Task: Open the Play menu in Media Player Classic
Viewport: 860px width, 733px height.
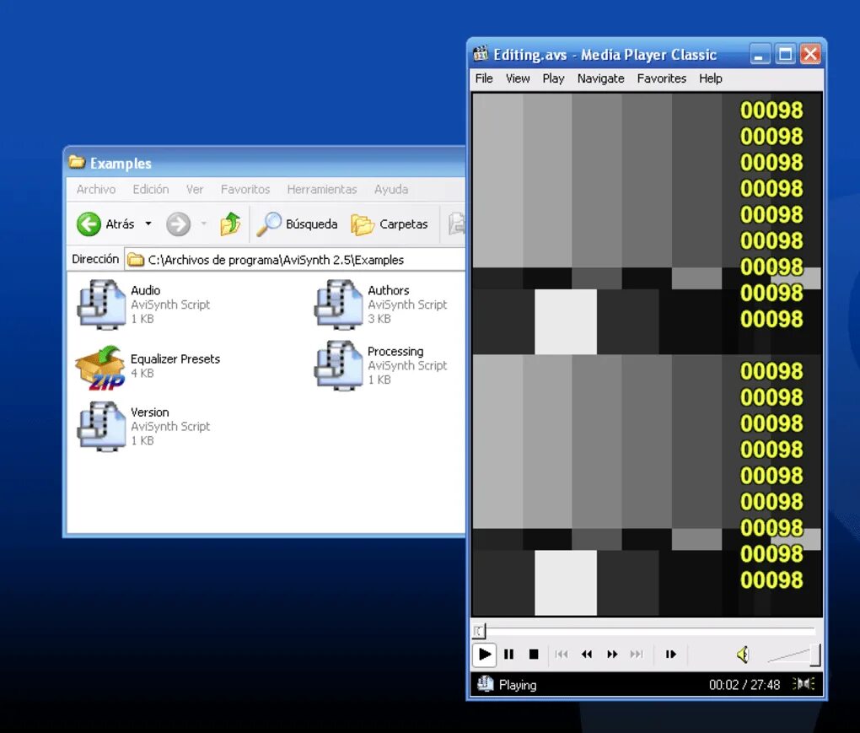Action: coord(553,78)
